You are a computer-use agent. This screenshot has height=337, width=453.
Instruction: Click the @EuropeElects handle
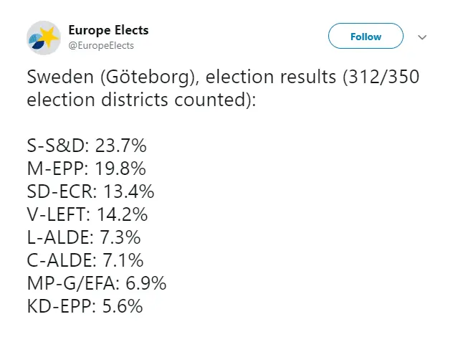tap(101, 45)
